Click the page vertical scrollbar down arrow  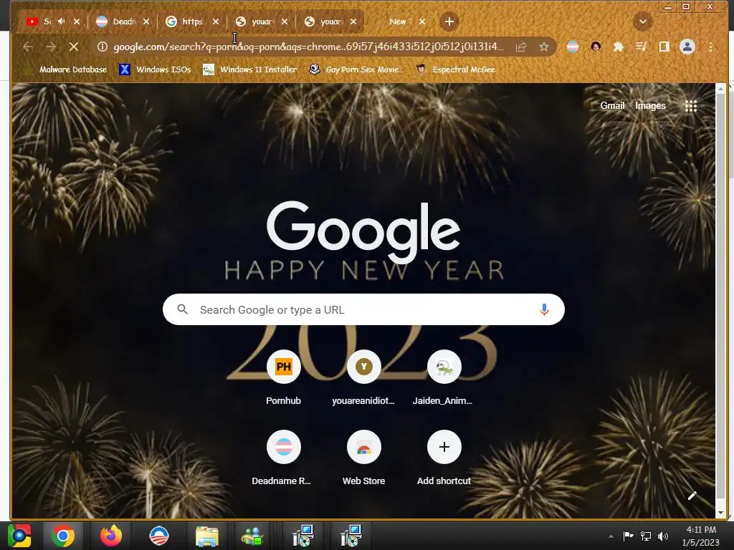tap(721, 512)
